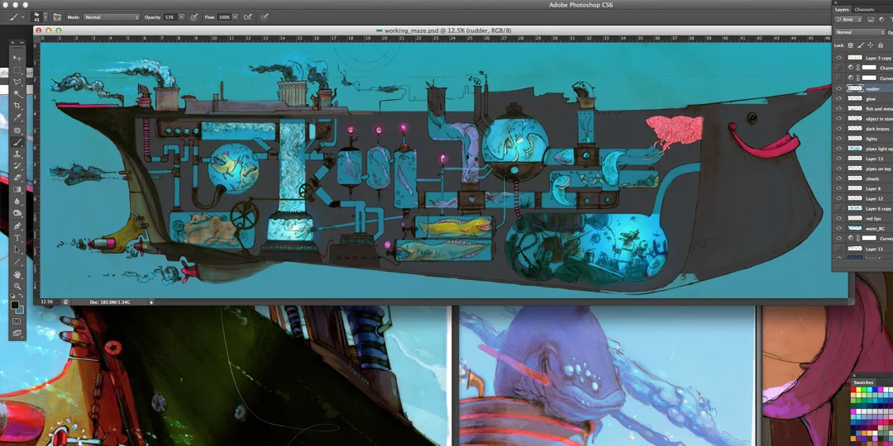Click the background color swatch
893x446 pixels.
click(x=19, y=310)
